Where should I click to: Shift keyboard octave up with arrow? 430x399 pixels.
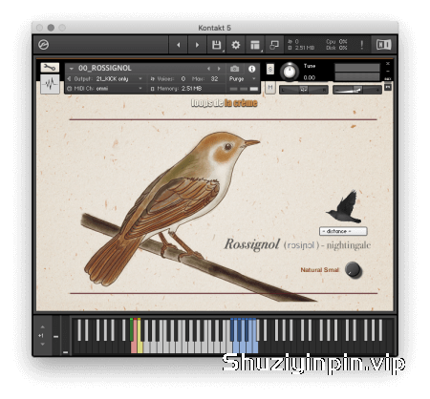point(43,327)
